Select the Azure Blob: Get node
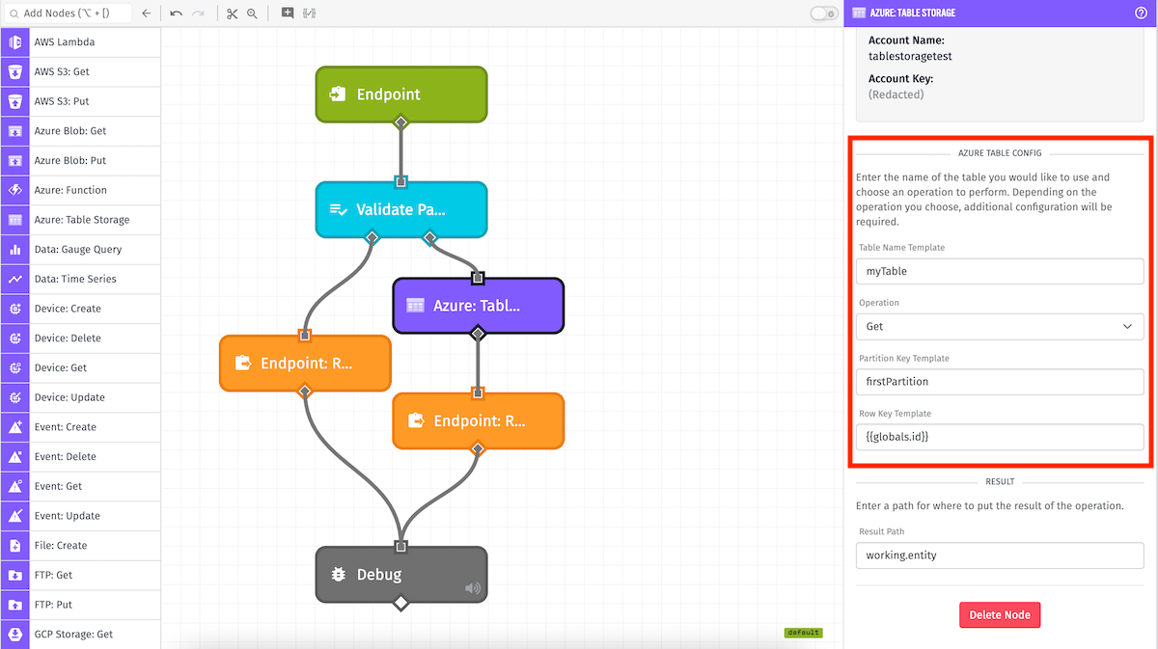This screenshot has width=1158, height=649. 80,131
